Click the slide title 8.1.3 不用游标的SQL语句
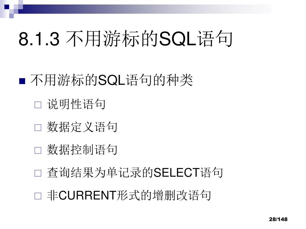The height and width of the screenshot is (229, 306). 126,39
